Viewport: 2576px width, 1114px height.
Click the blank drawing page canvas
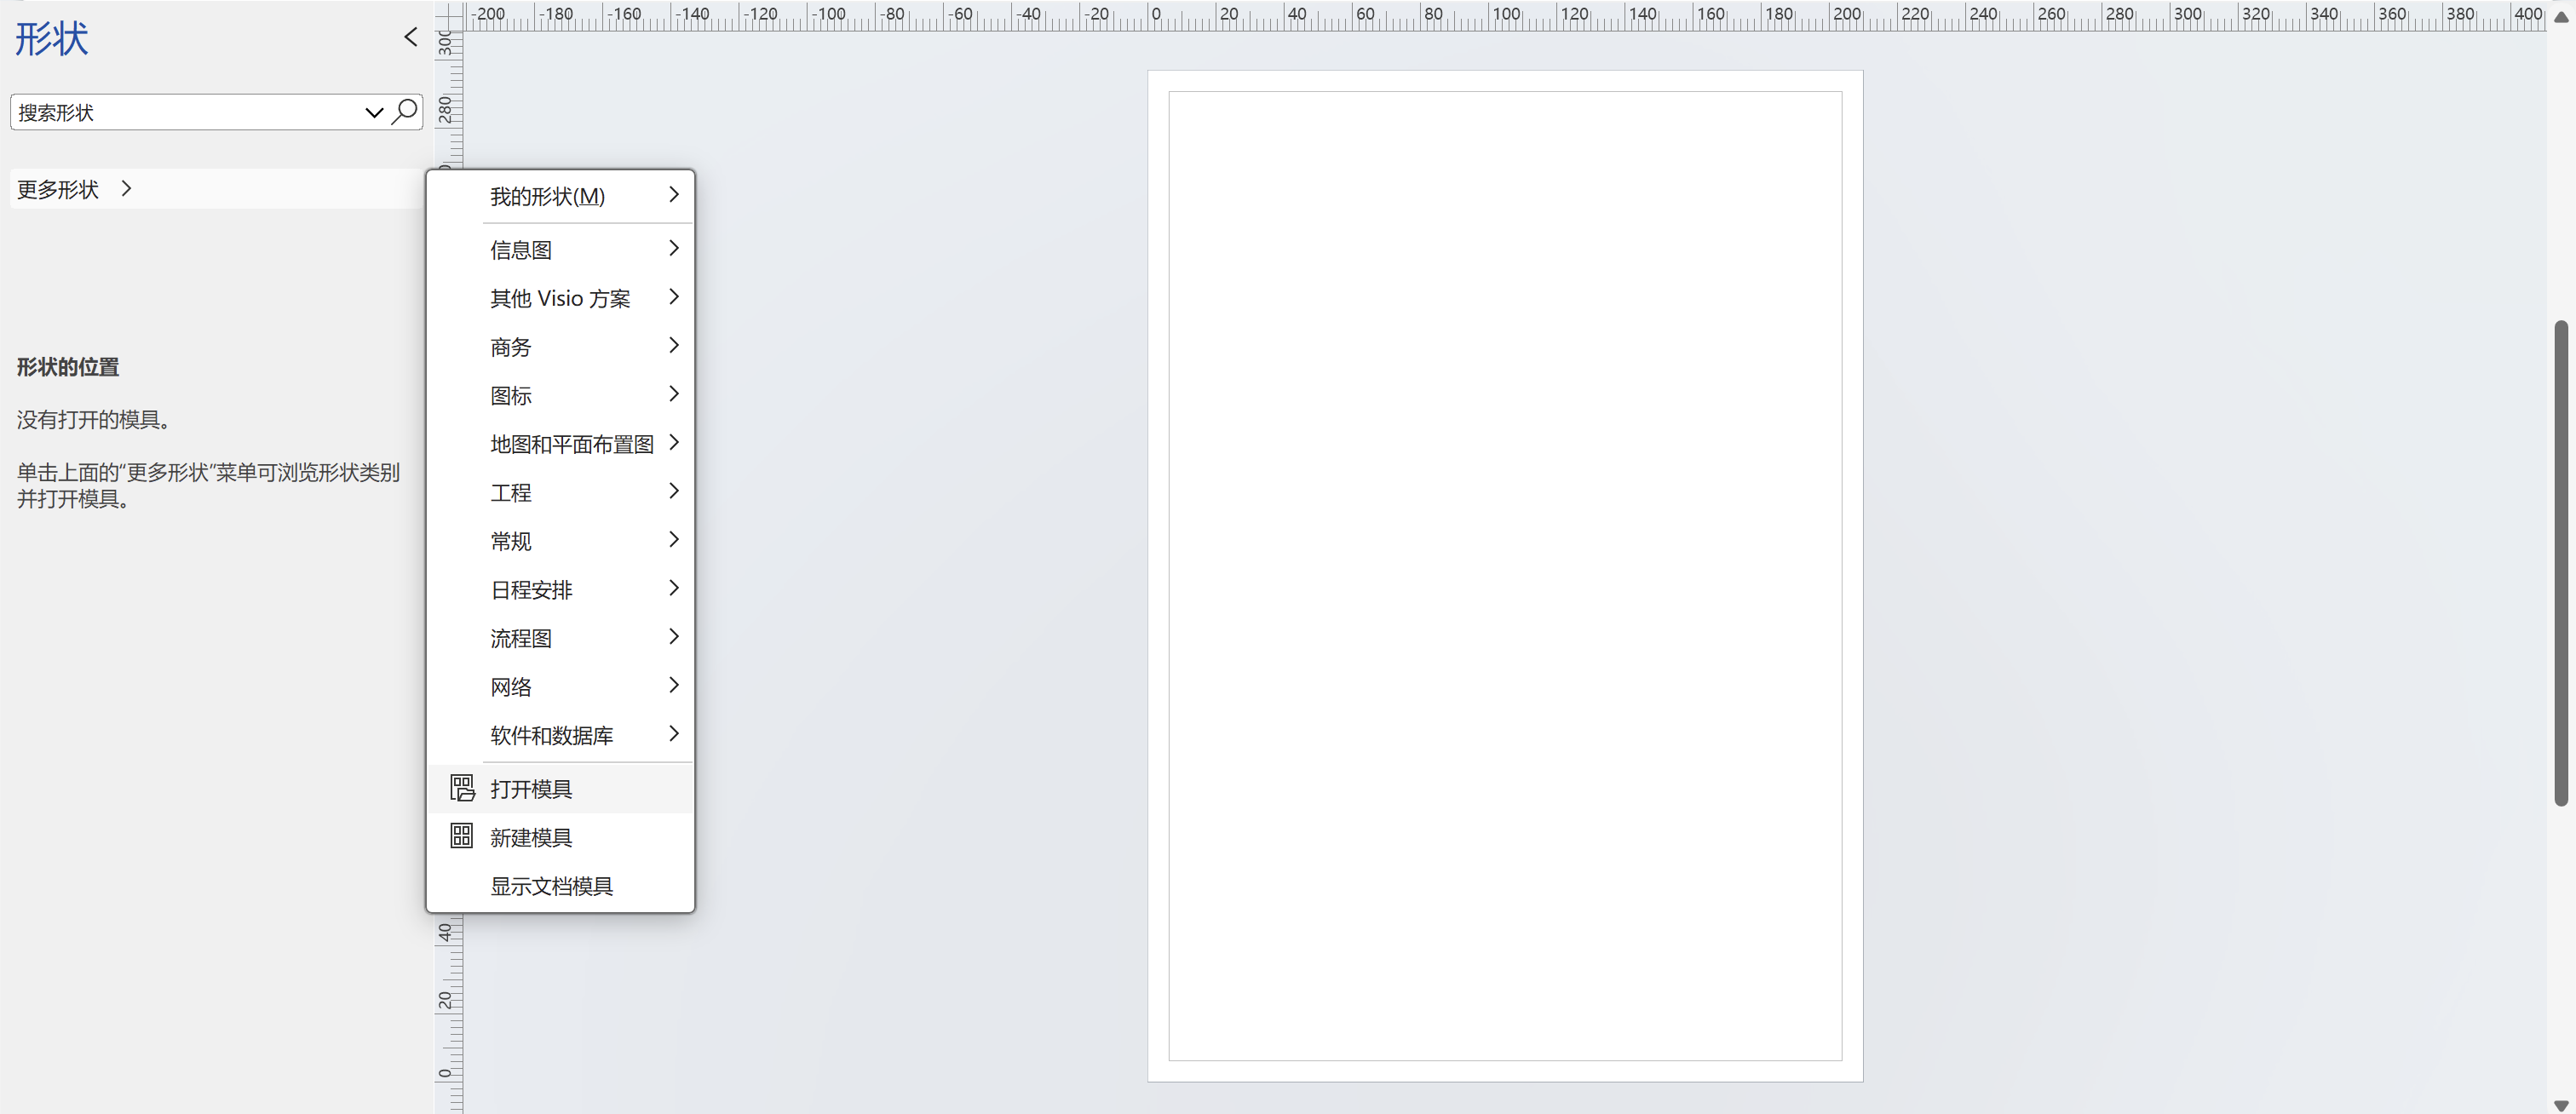coord(1504,575)
